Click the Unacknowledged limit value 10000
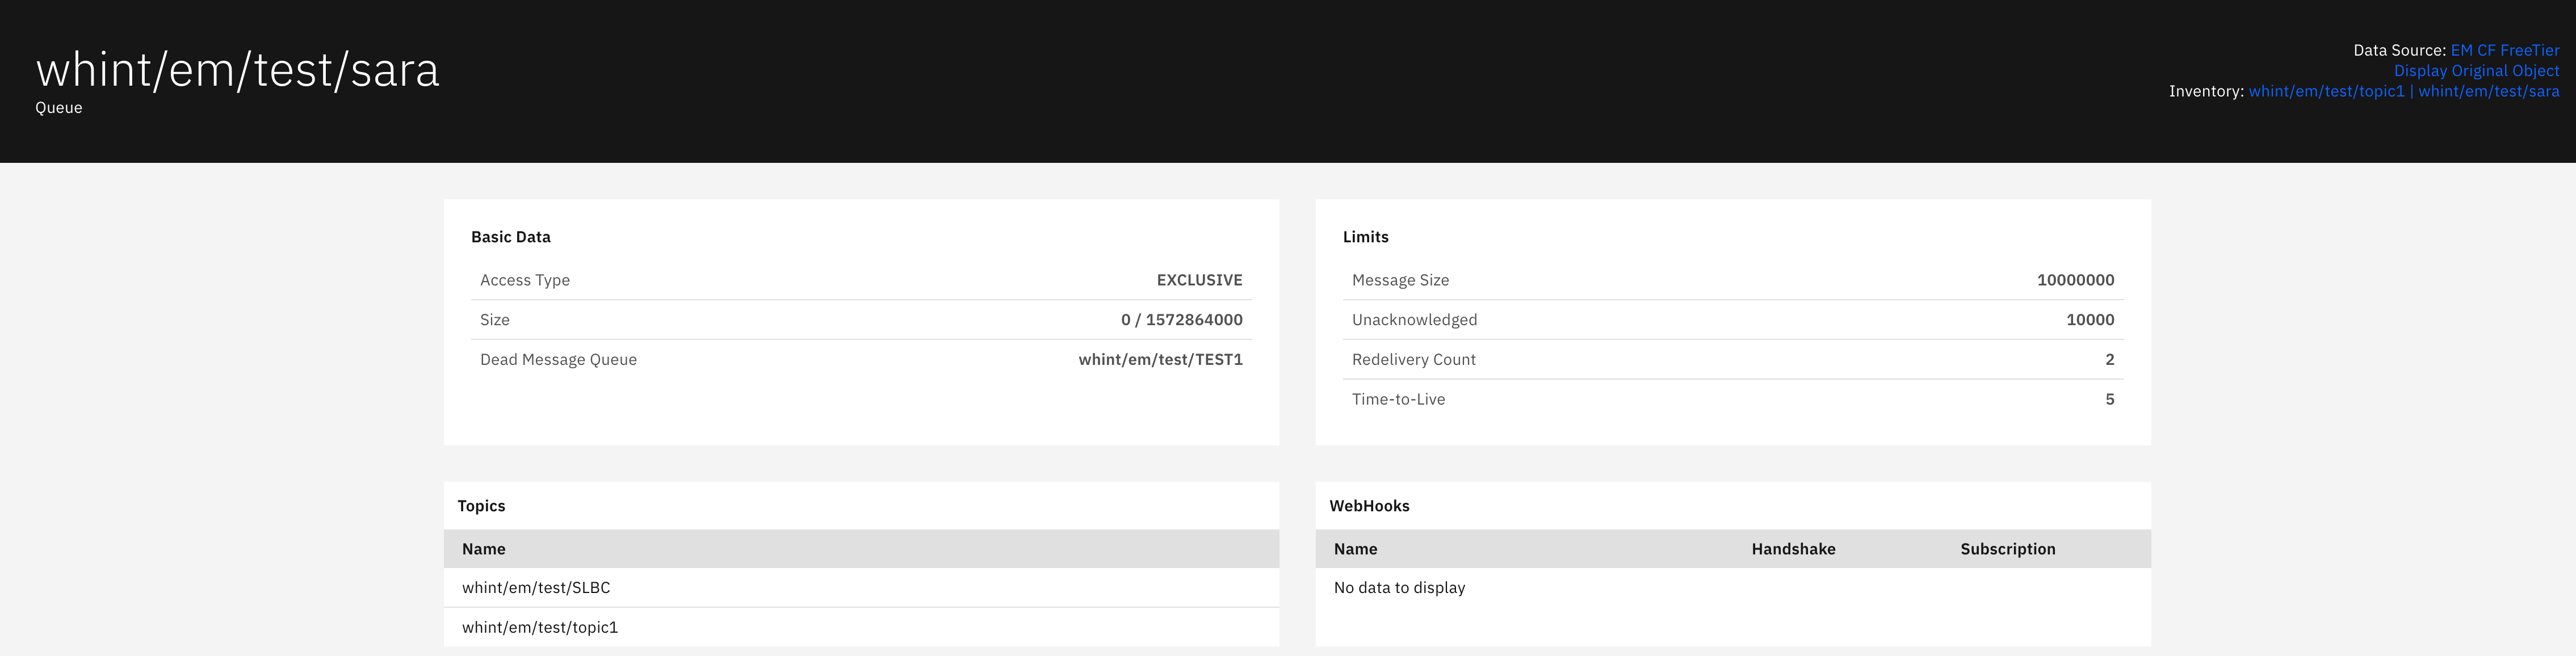This screenshot has height=656, width=2576. (2089, 320)
